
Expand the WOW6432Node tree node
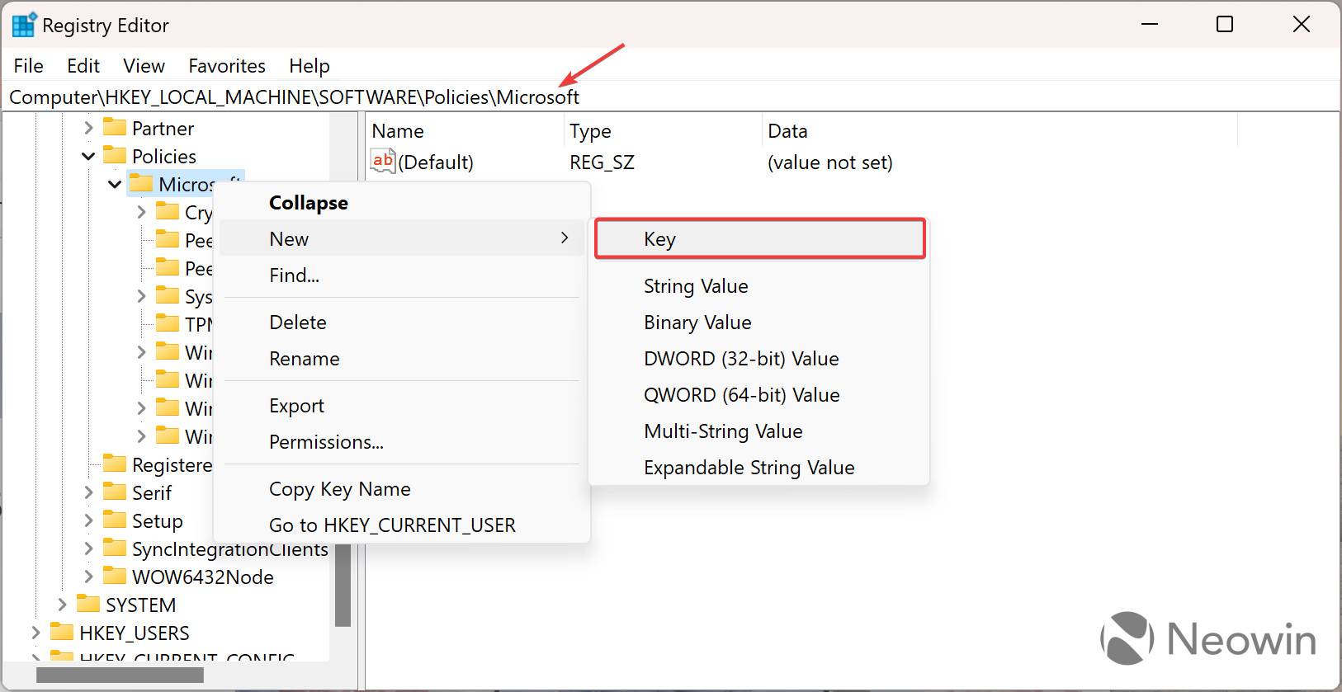(88, 577)
